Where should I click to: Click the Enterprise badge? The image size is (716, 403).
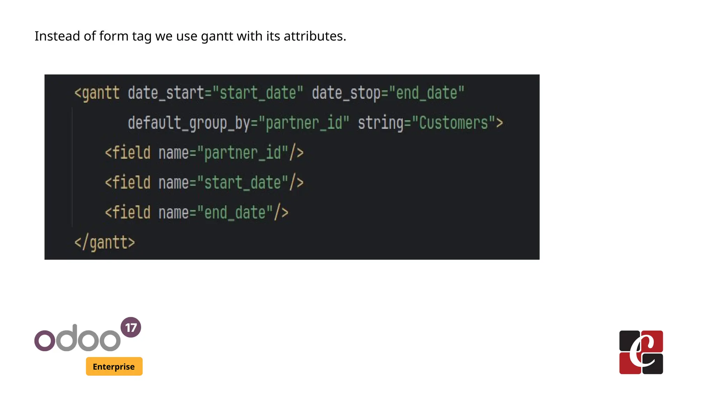click(114, 366)
